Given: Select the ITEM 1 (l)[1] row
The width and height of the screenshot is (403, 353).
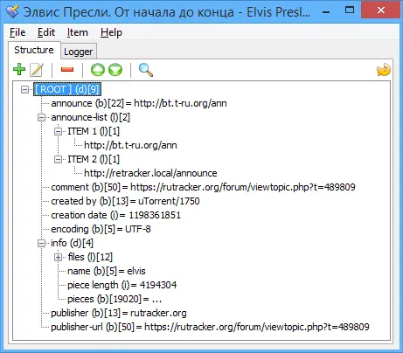Looking at the screenshot, I should 94,131.
